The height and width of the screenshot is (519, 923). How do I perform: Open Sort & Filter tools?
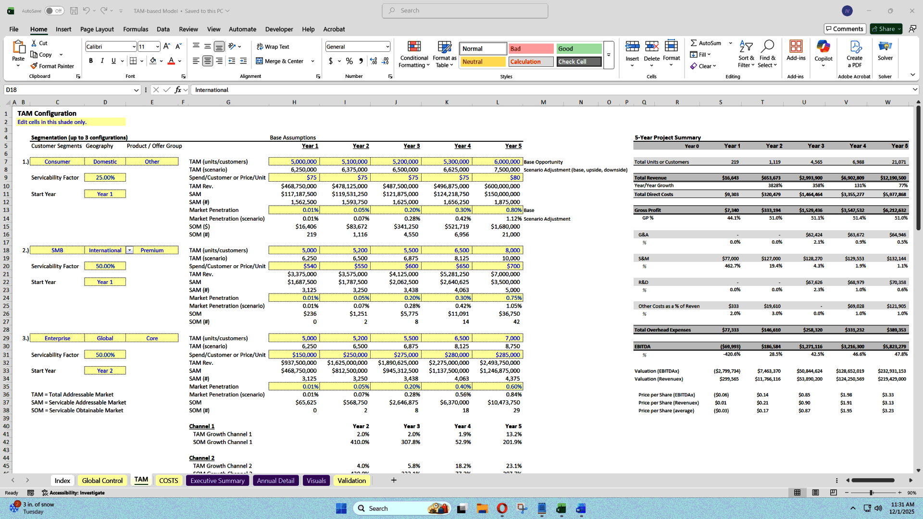pyautogui.click(x=746, y=54)
